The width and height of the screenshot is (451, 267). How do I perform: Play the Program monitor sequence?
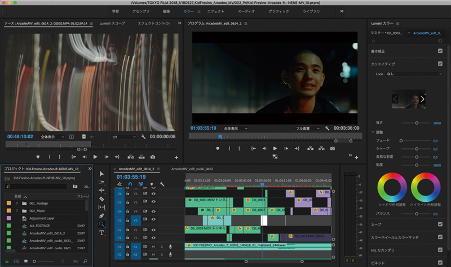275,148
